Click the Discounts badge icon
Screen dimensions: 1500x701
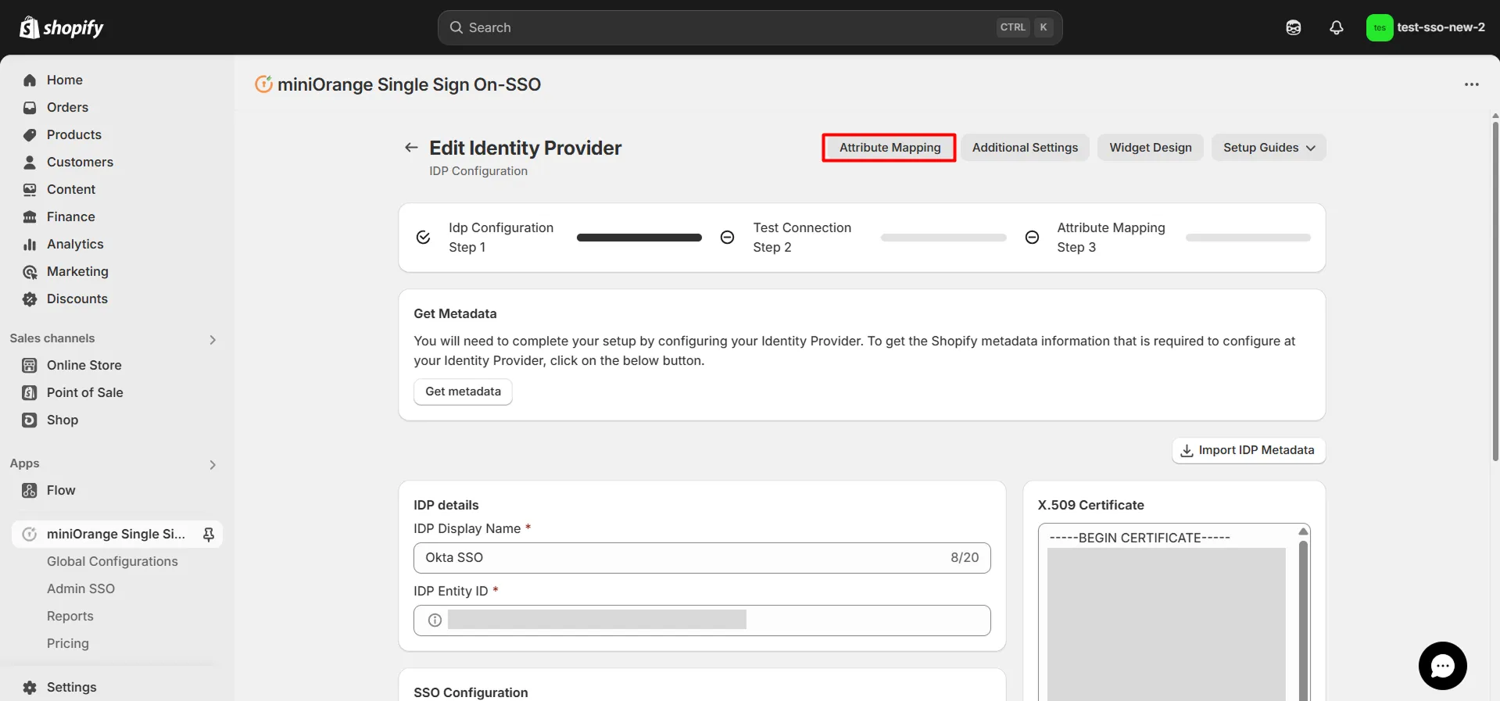click(30, 299)
